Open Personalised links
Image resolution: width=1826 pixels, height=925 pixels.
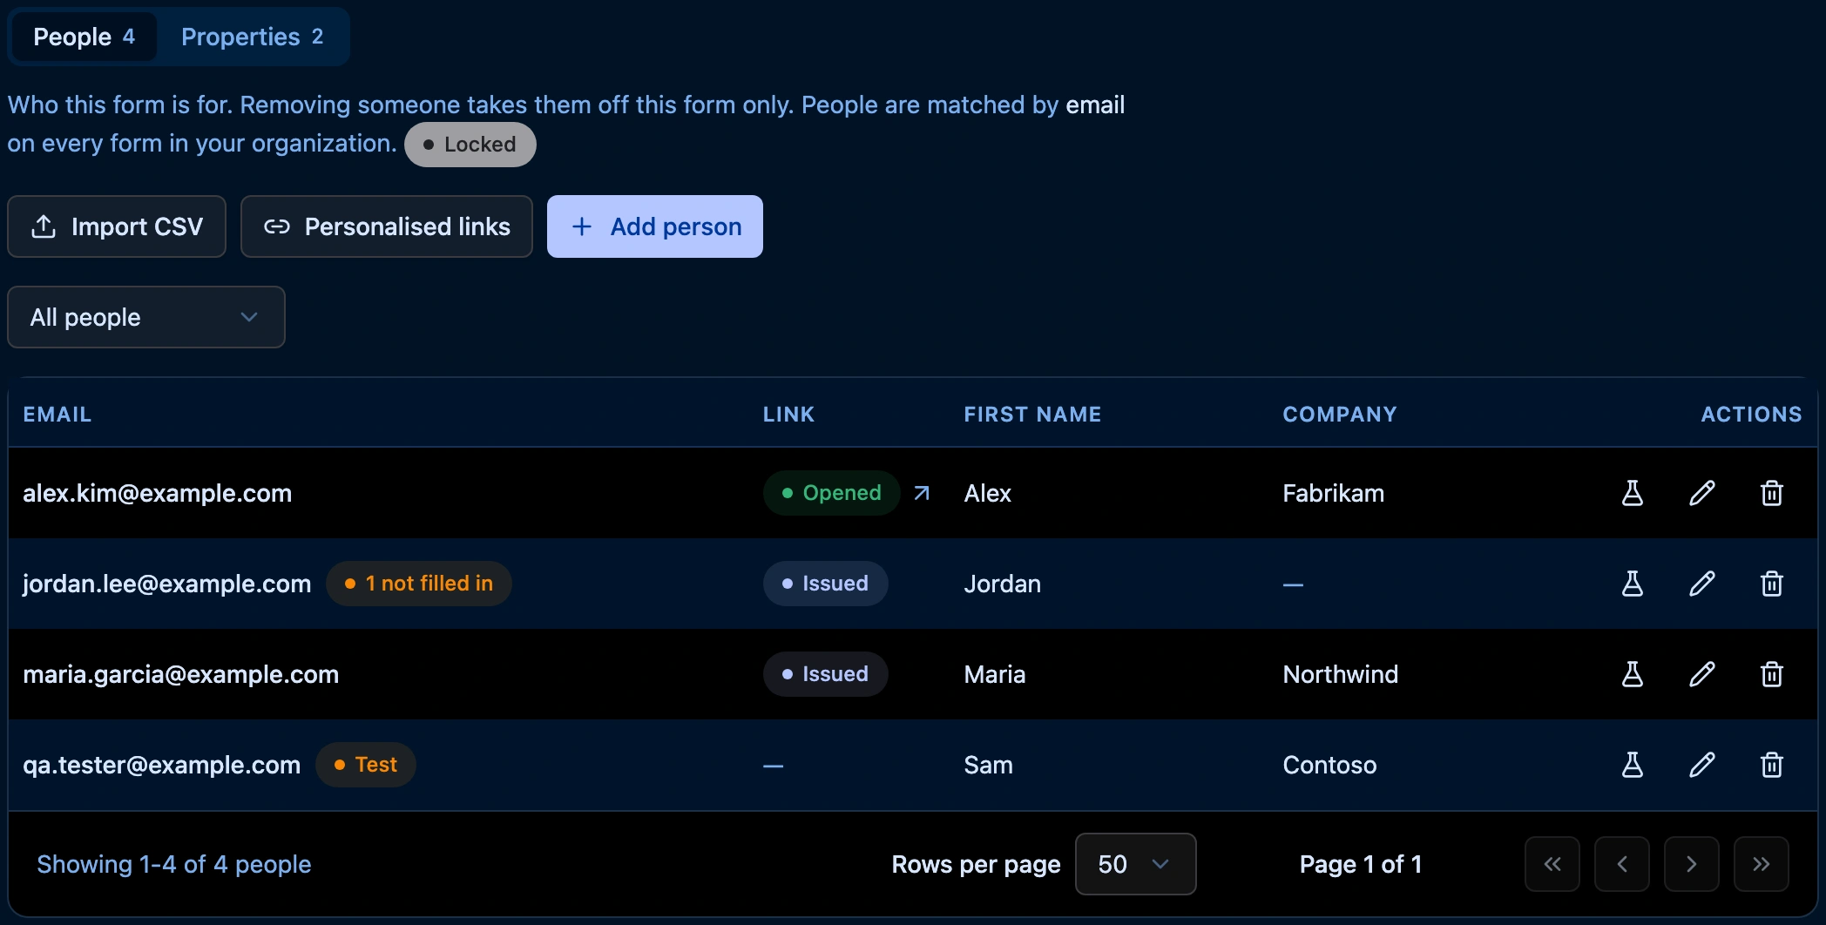[387, 226]
